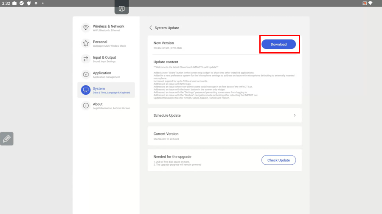Click the Wi-Fi icon in sidebar
382x214 pixels.
point(86,28)
